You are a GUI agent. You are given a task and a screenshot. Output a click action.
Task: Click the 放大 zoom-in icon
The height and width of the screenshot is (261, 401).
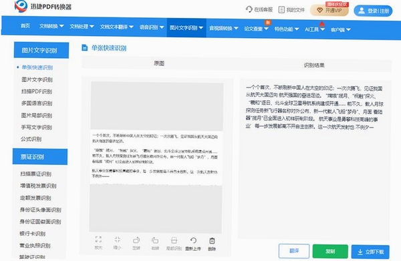pyautogui.click(x=98, y=242)
